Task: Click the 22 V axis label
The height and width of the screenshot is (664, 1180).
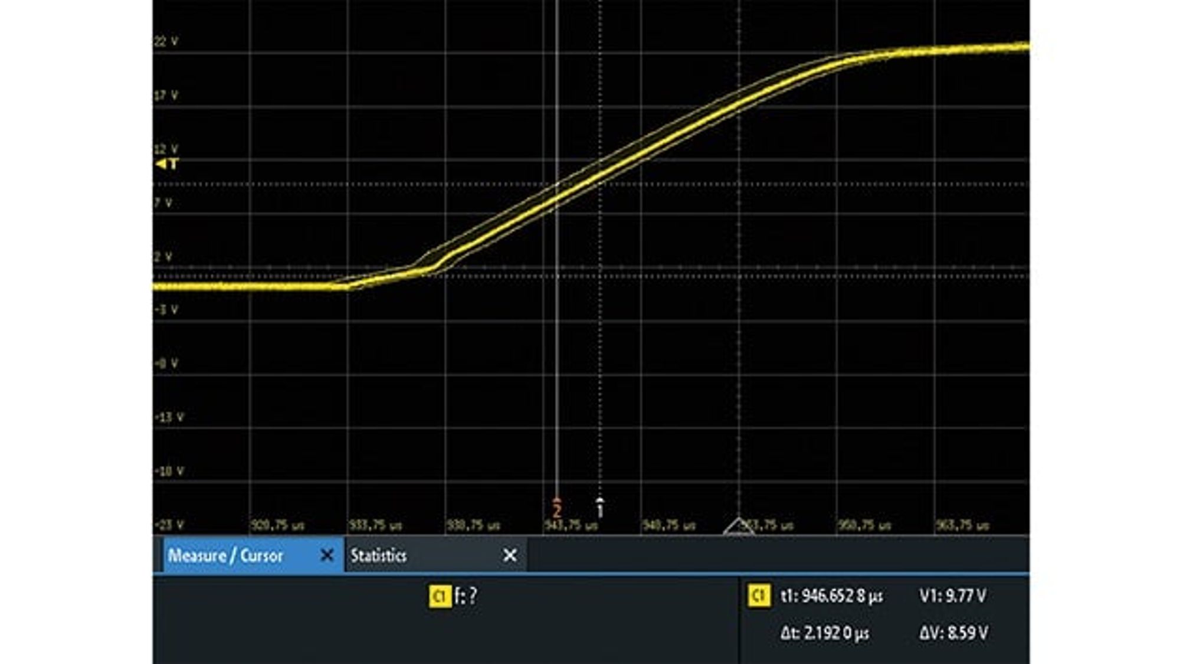Action: (x=166, y=41)
